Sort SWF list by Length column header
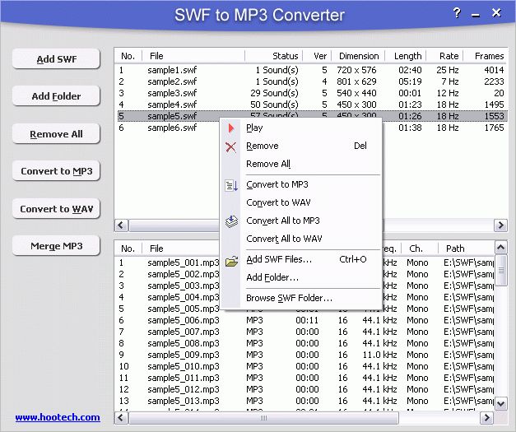Viewport: 516px width, 432px height. click(406, 56)
